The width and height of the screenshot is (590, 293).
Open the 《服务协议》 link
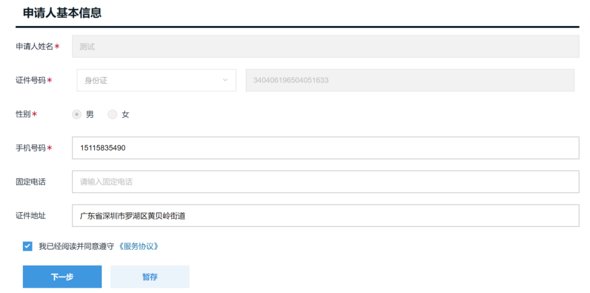[137, 247]
